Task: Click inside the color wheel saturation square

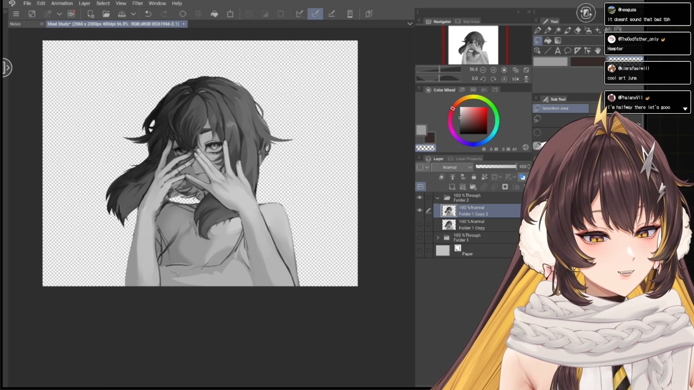Action: point(474,120)
